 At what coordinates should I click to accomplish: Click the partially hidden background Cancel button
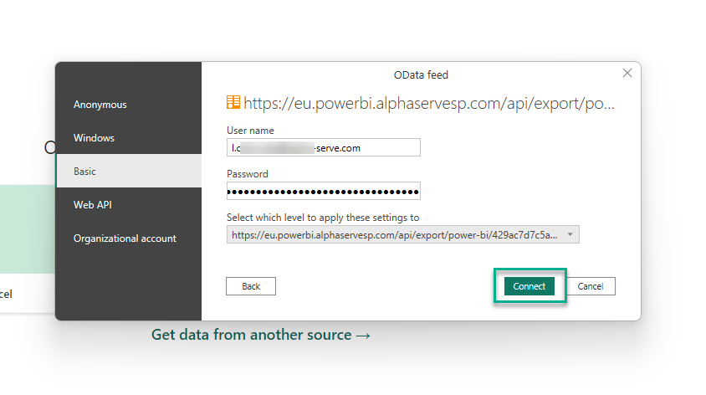[7, 294]
